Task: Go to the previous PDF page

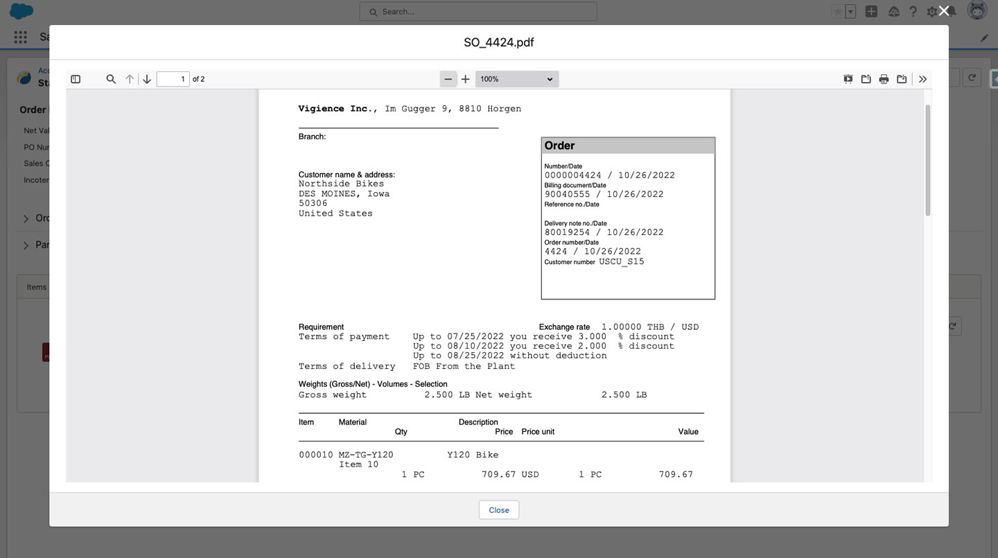Action: 130,79
